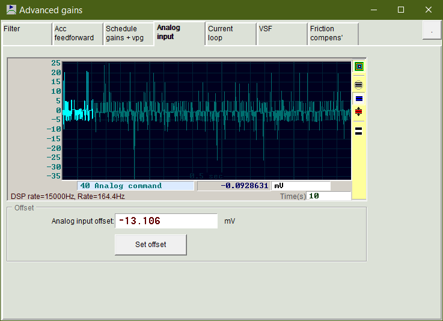Click the nested-squares icon atop the scope toolbar
This screenshot has width=443, height=321.
[x=359, y=67]
